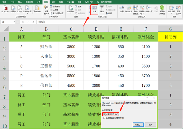Click the help question mark in 排序提醒 dialog

click(x=147, y=98)
